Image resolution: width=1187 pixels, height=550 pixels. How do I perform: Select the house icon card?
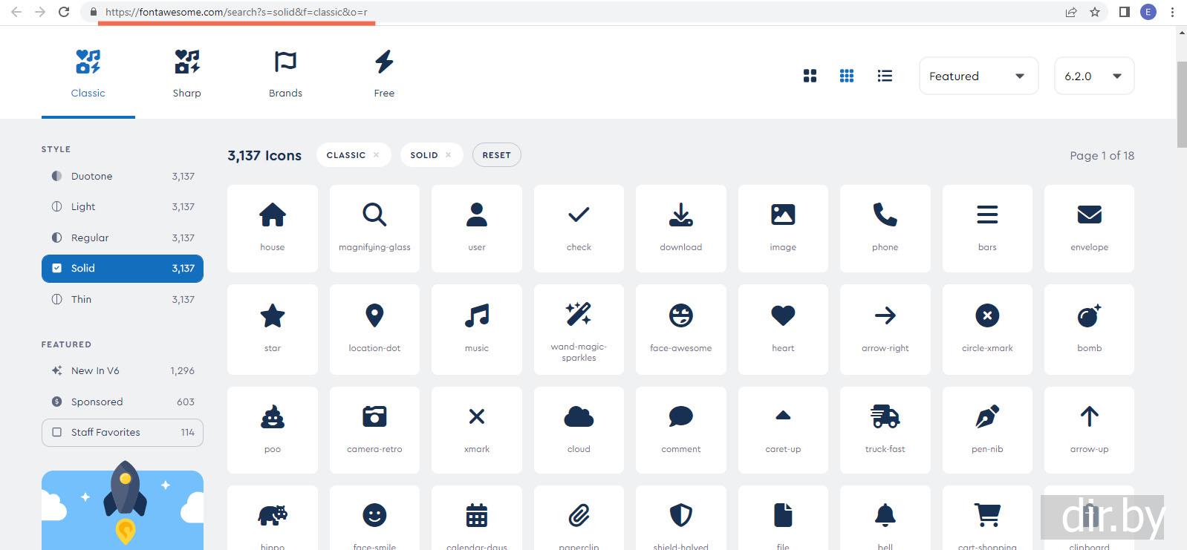[x=273, y=229]
